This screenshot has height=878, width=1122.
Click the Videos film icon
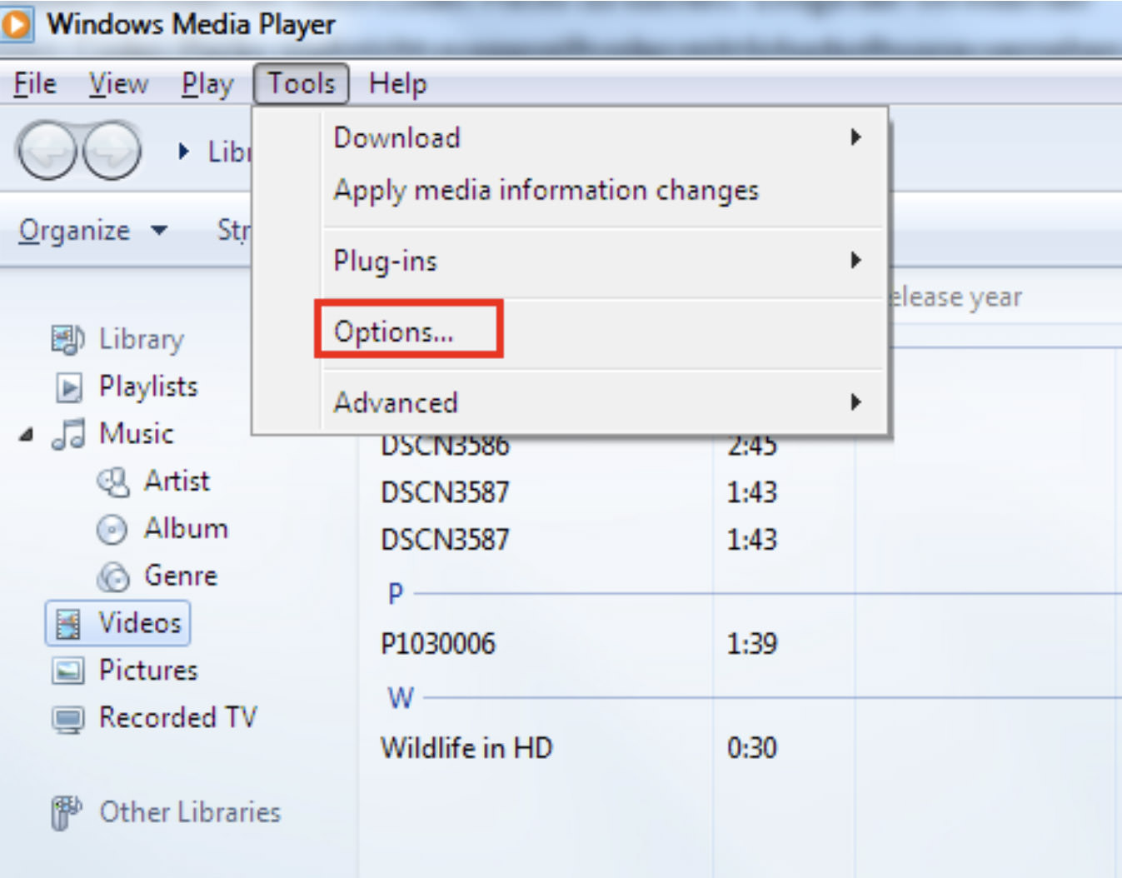click(x=67, y=624)
